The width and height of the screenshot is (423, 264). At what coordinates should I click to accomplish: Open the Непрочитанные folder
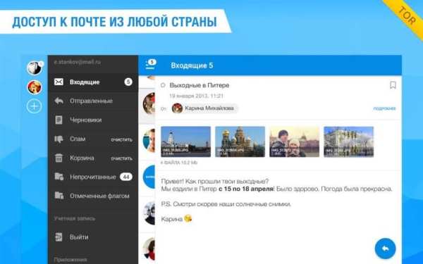click(93, 177)
